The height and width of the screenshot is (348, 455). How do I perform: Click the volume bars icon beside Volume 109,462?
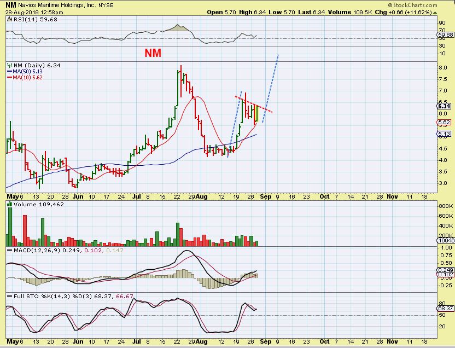(x=10, y=204)
